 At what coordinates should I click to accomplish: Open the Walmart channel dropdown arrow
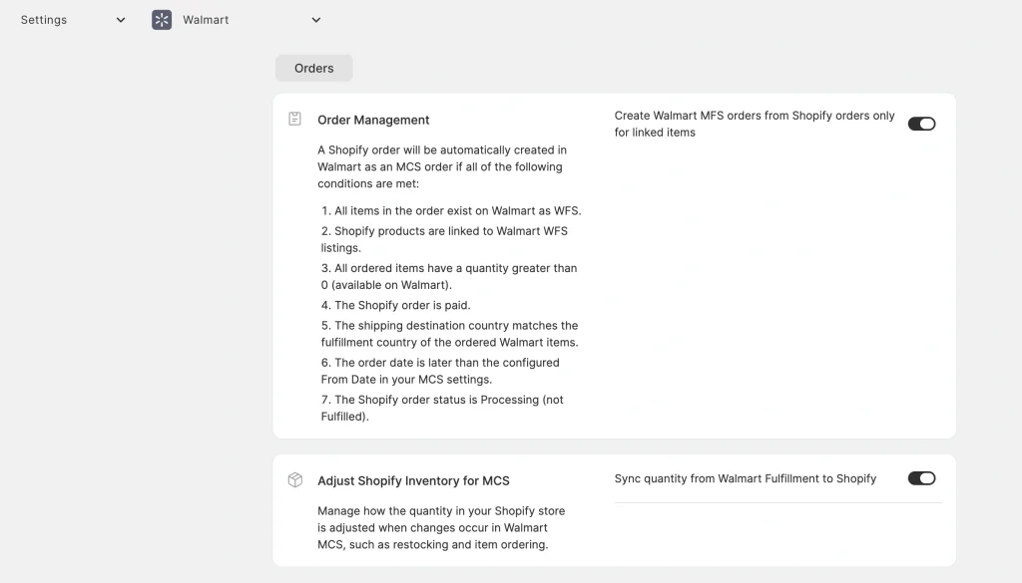pos(315,20)
